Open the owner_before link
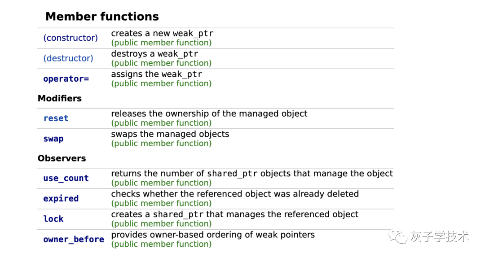 (74, 239)
